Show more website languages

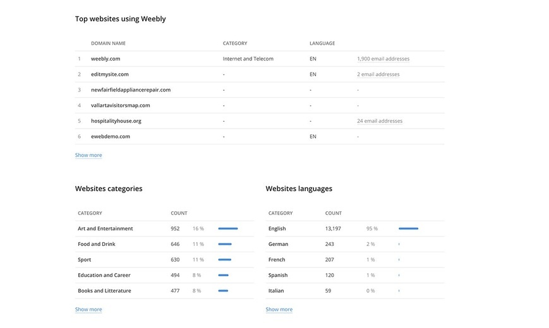[x=279, y=310]
